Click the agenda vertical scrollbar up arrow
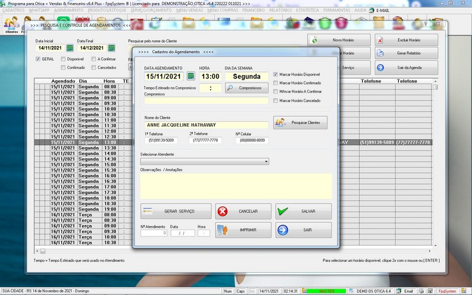Screen dimensions: 472x295 click(x=435, y=81)
